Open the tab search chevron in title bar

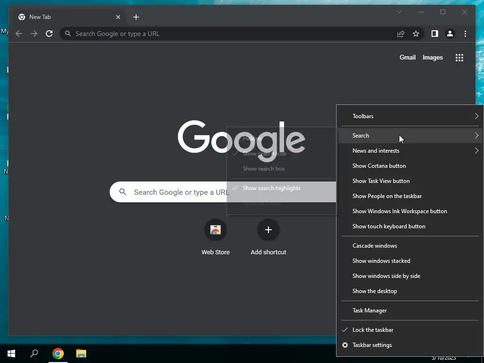point(399,12)
